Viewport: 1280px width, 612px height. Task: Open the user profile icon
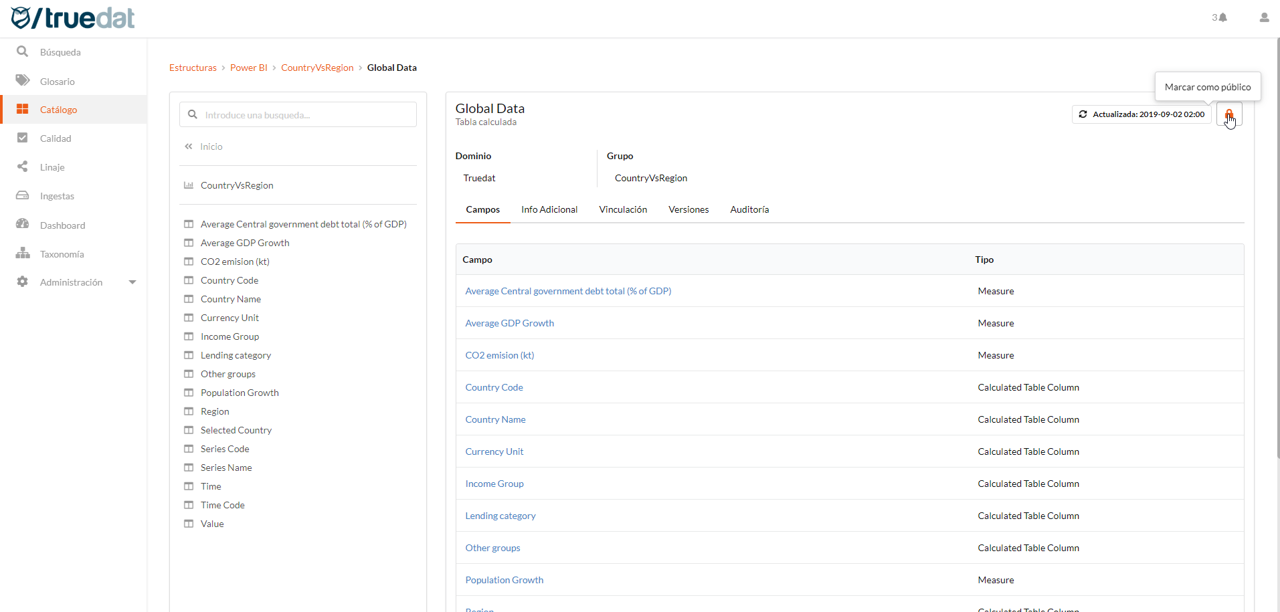(x=1263, y=18)
